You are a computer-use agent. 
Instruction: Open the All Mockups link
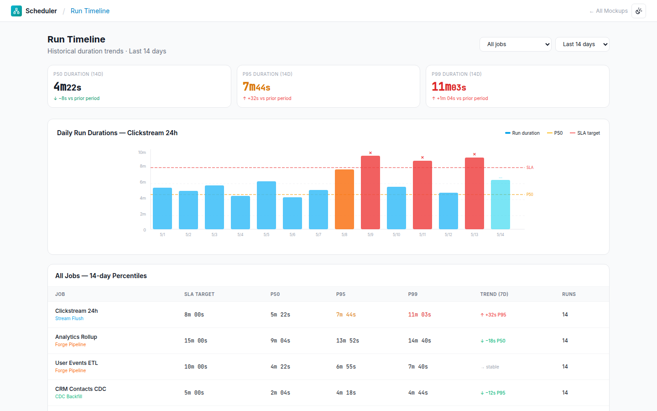(x=609, y=11)
